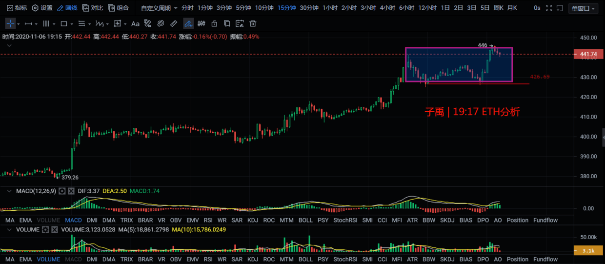The image size is (605, 264).
Task: Select KDJ in the MACD indicator row
Action: pyautogui.click(x=253, y=220)
